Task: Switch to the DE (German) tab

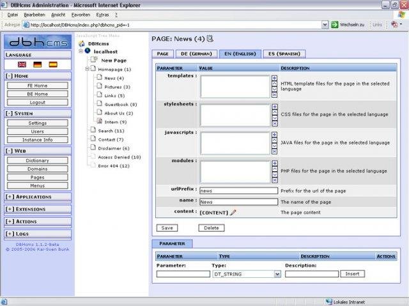Action: click(196, 54)
